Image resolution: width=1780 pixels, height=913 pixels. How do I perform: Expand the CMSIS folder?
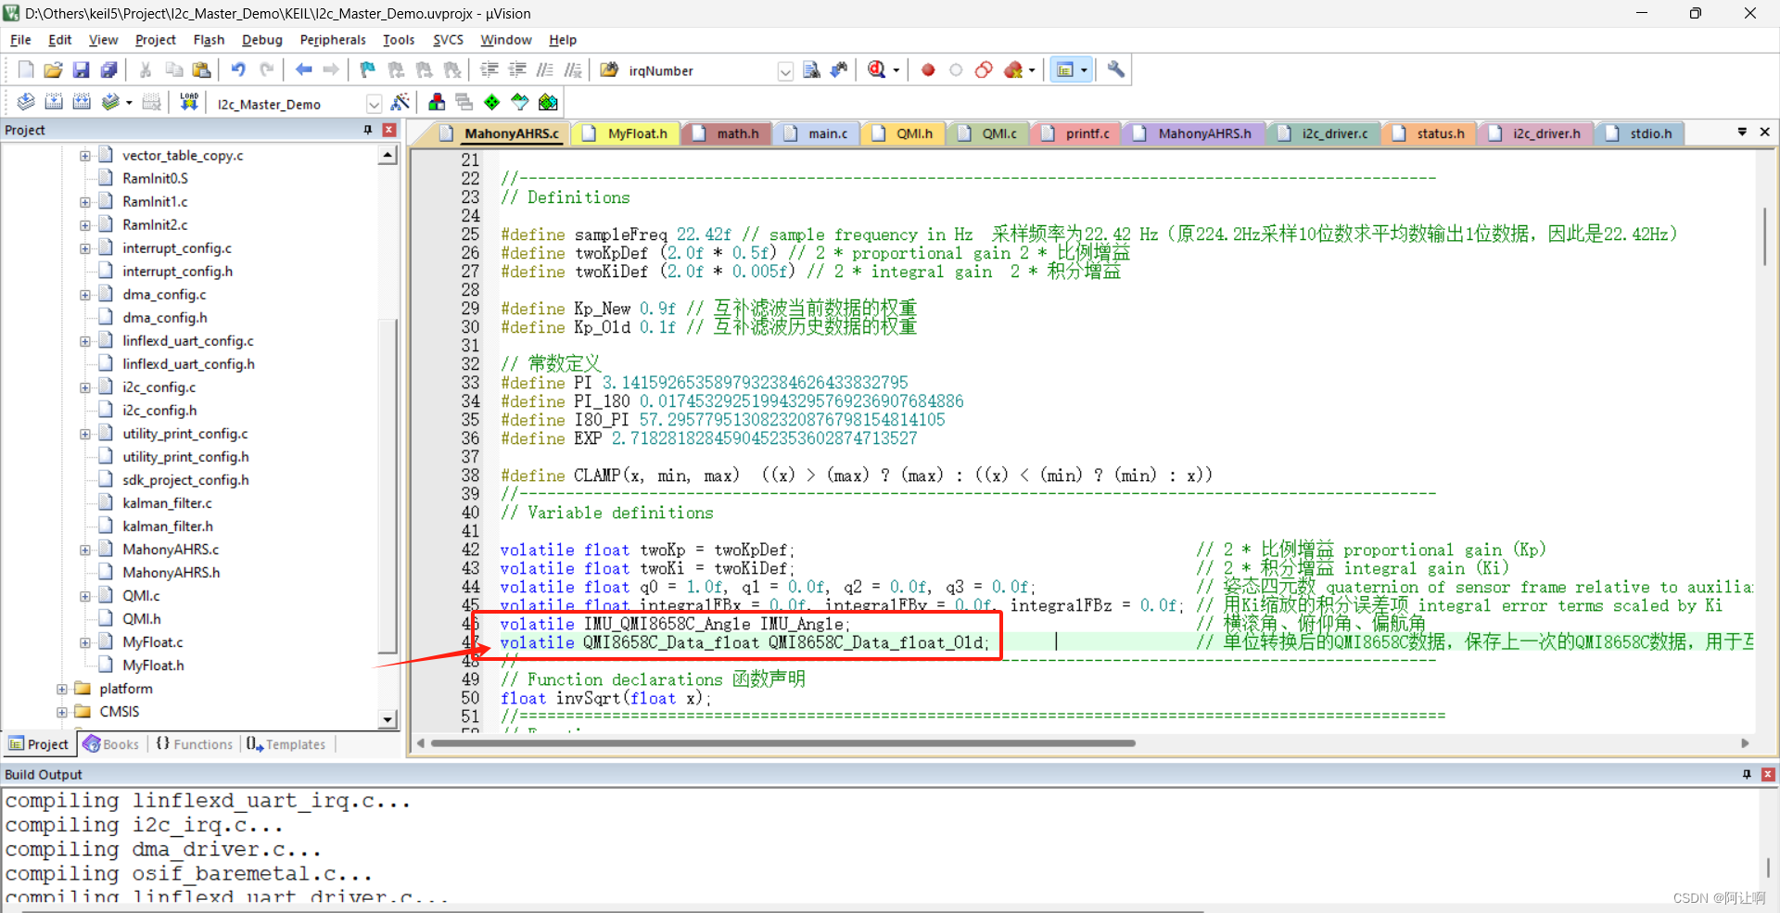[61, 711]
